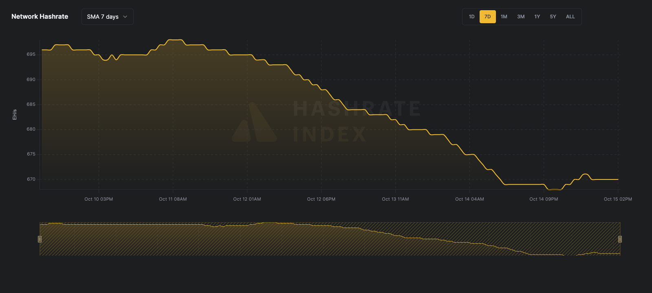Click the 680 y-axis value
The width and height of the screenshot is (652, 293).
click(x=31, y=129)
